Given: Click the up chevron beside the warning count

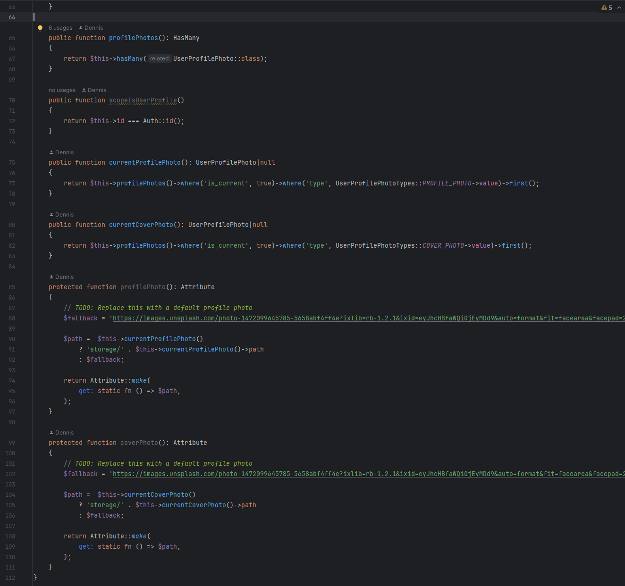Looking at the screenshot, I should pyautogui.click(x=619, y=8).
